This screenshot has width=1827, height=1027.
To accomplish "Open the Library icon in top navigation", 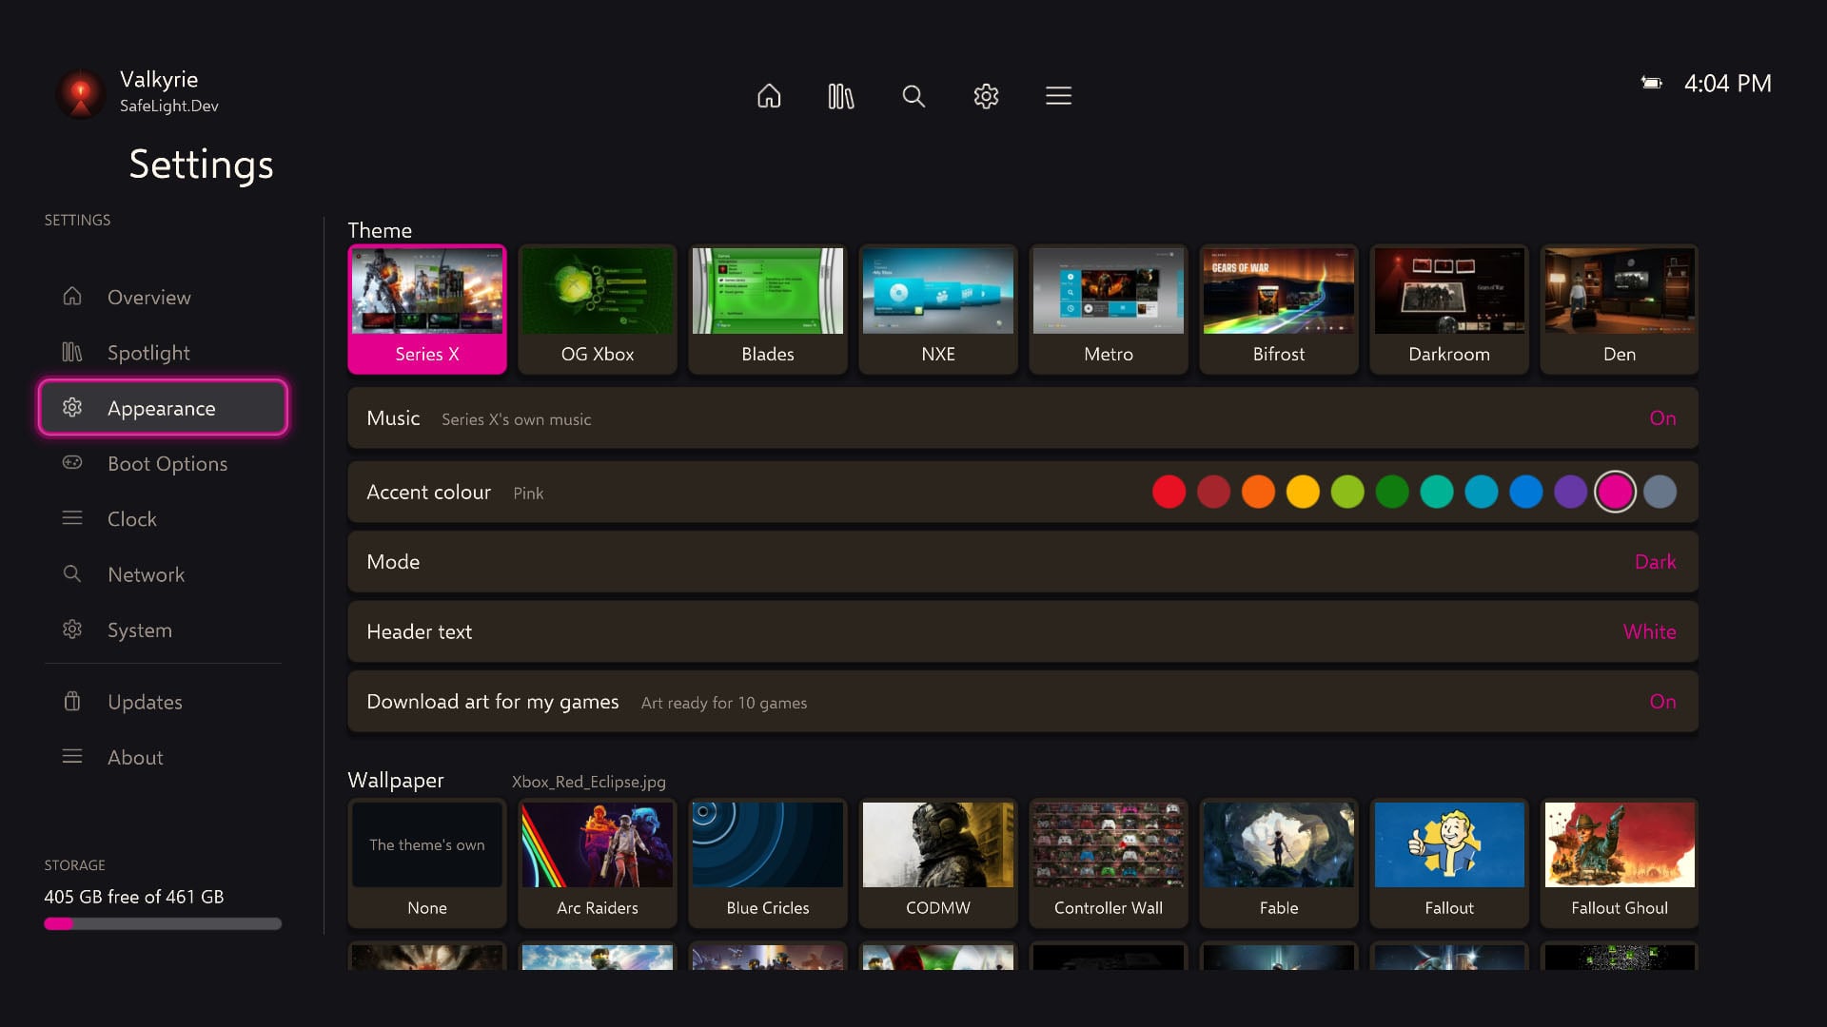I will 841,96.
